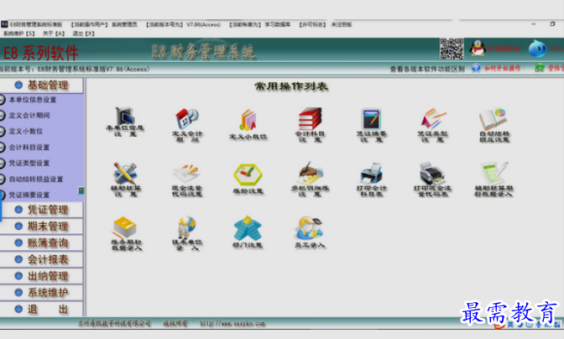Open the 辅助核算期初数据录入 icon
The width and height of the screenshot is (564, 339).
[x=494, y=179]
